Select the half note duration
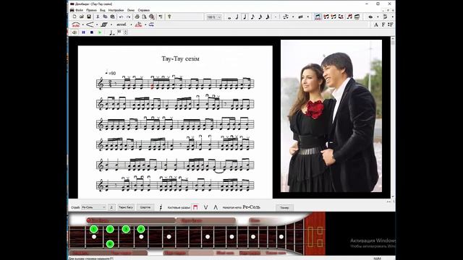The height and width of the screenshot is (260, 463). pos(237,17)
